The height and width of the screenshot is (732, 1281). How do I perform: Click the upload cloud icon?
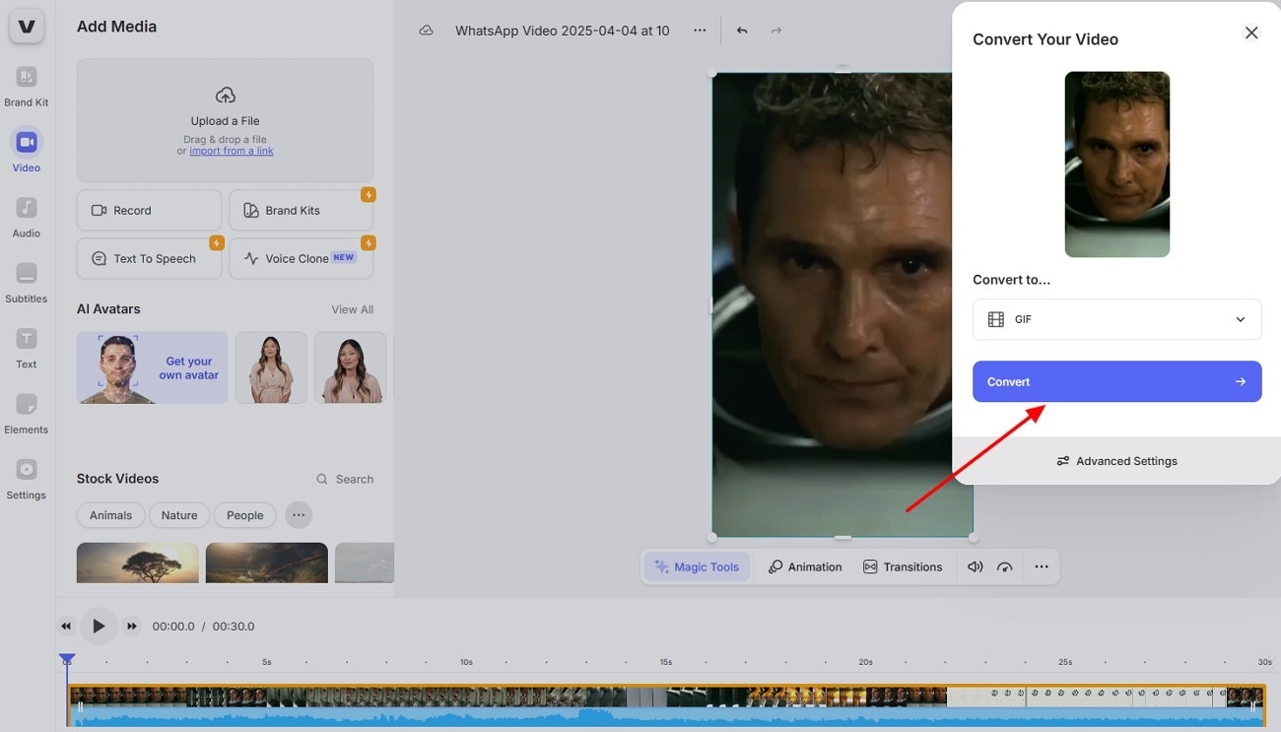tap(226, 95)
